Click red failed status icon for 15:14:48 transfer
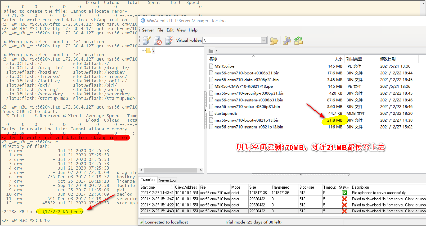This screenshot has width=426, height=226. pos(345,211)
